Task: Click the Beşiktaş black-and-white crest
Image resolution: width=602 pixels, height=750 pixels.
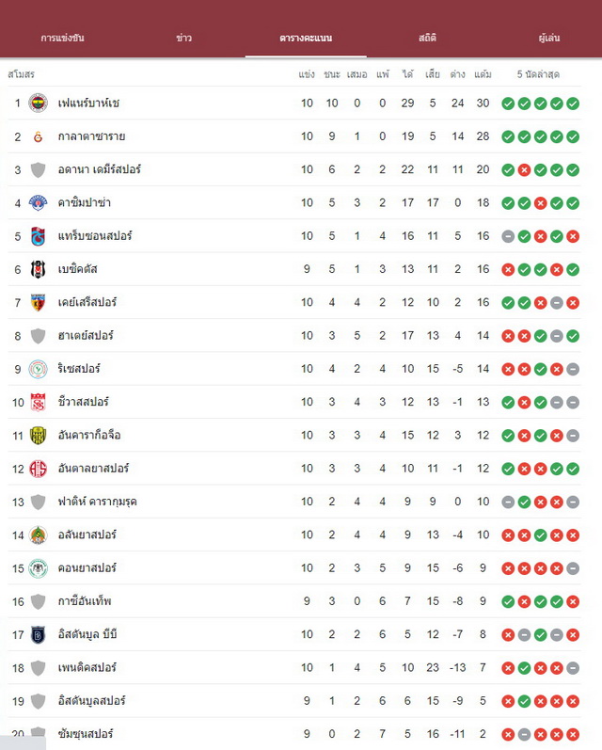Action: pos(38,269)
